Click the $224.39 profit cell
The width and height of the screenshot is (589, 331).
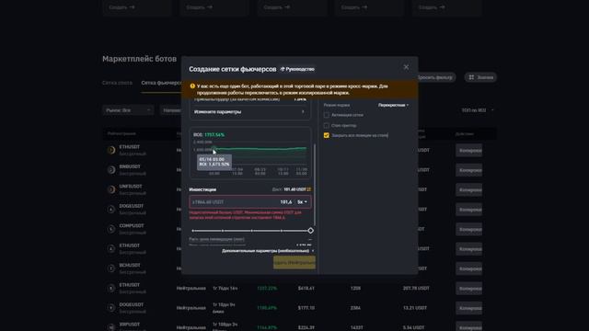click(x=306, y=327)
